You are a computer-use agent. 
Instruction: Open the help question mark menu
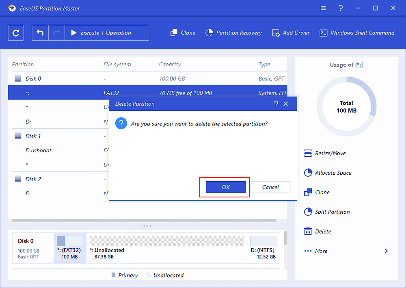[340, 8]
